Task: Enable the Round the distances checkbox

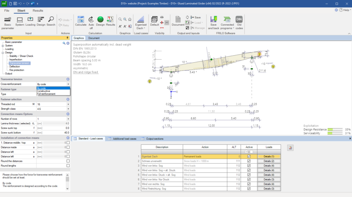Action: coord(68,161)
